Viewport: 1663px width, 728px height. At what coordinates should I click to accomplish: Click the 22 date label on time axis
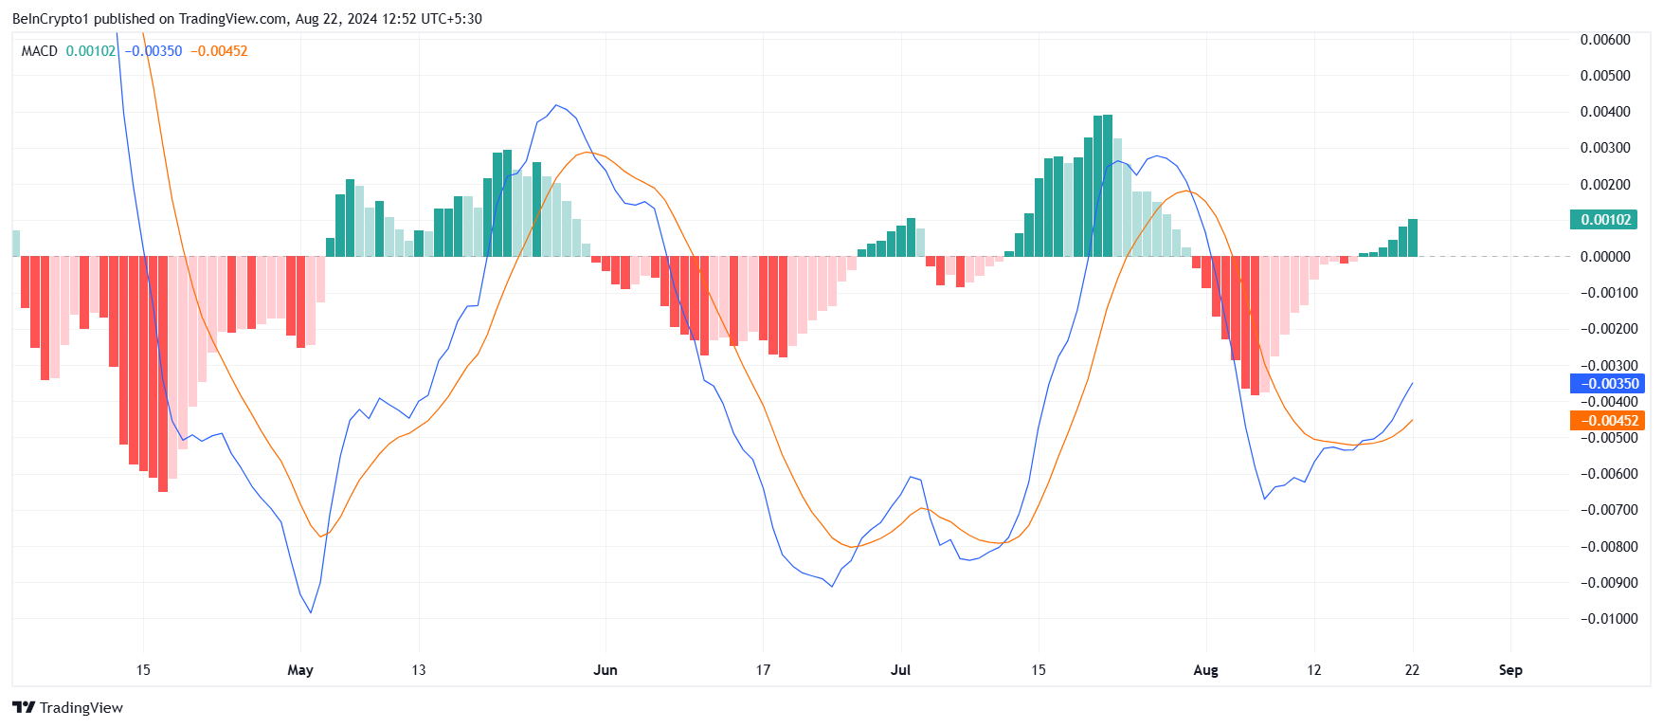(x=1412, y=670)
